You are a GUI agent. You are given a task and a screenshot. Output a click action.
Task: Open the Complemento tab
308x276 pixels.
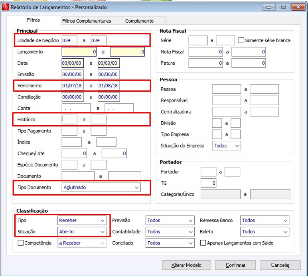(139, 21)
